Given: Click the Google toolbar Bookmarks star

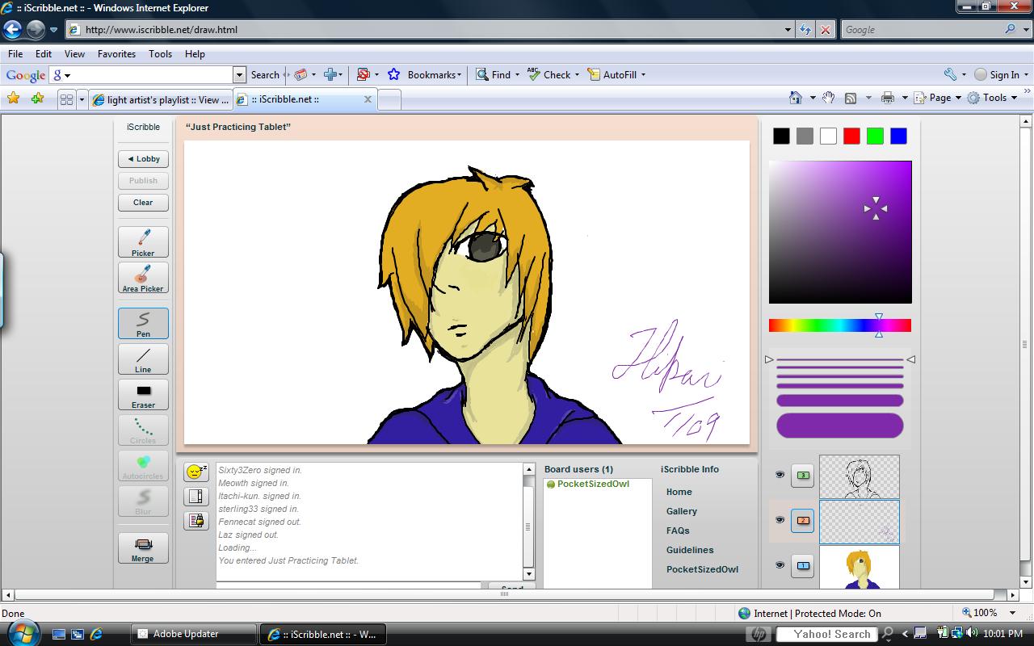Looking at the screenshot, I should pos(393,74).
